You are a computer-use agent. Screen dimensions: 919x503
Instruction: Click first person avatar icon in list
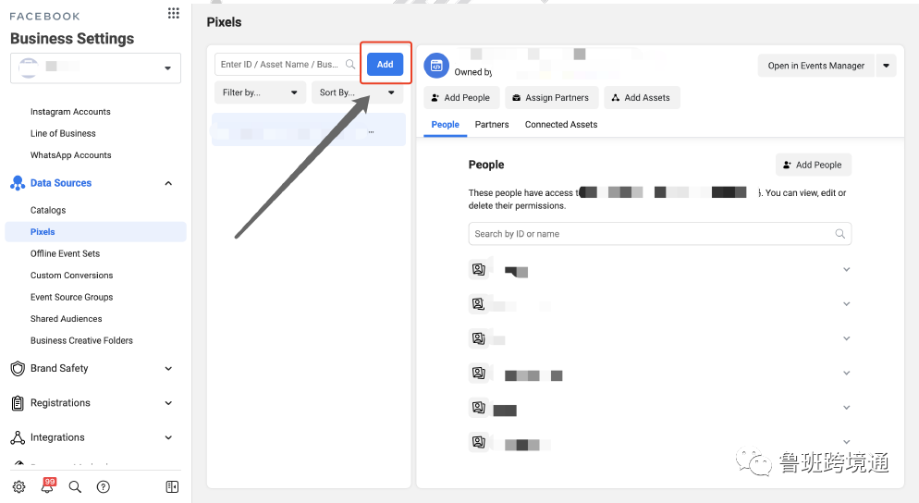(479, 270)
